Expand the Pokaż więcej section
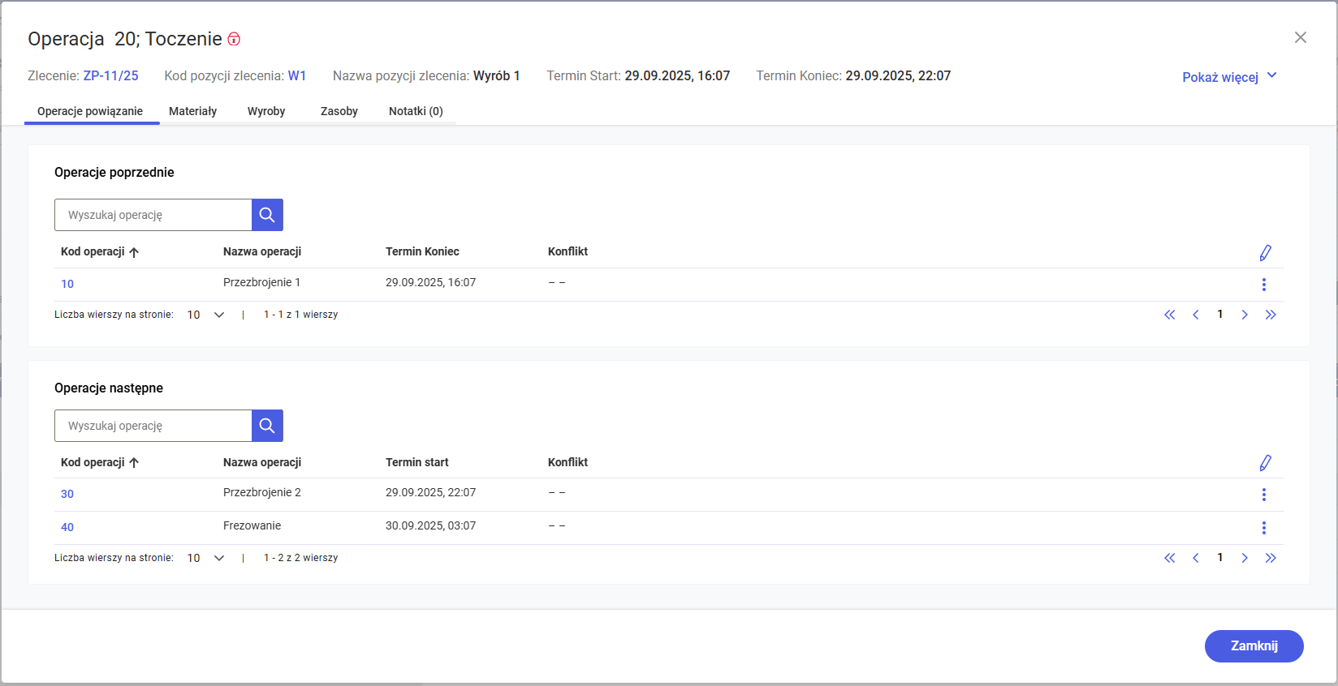This screenshot has height=686, width=1338. pos(1229,77)
